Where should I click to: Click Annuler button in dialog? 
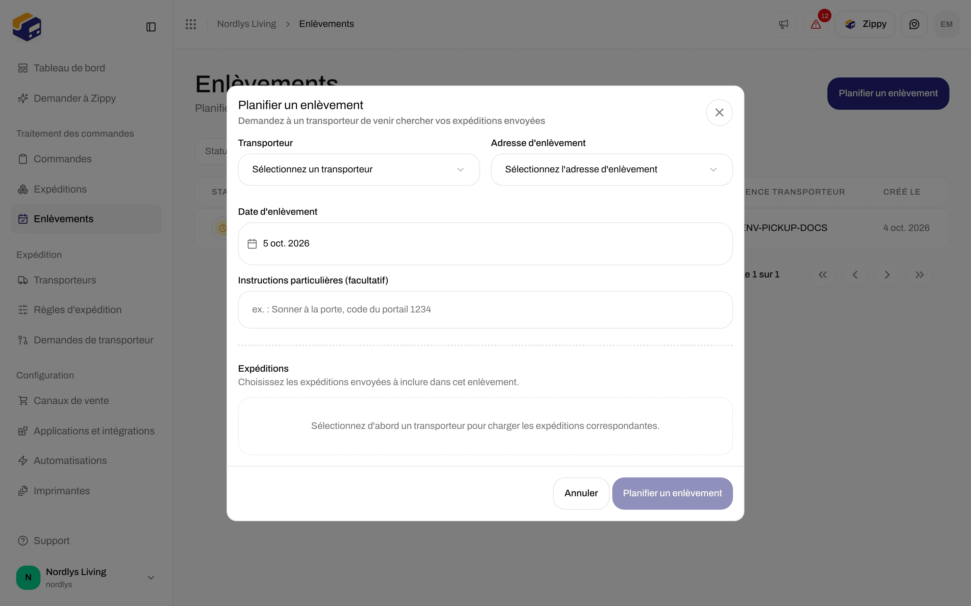click(581, 493)
